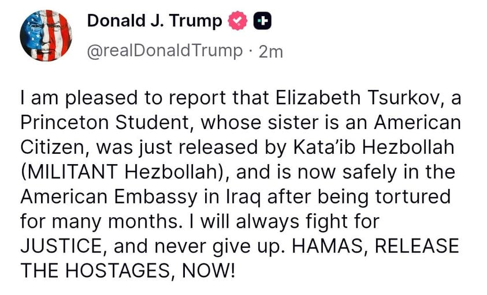Open Donald J. Trump display name
Image resolution: width=487 pixels, height=295 pixels.
point(154,21)
